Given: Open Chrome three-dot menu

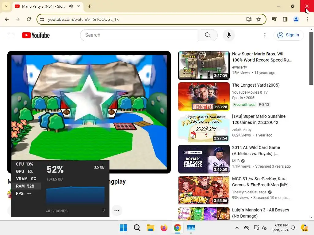Looking at the screenshot, I should pyautogui.click(x=307, y=19).
